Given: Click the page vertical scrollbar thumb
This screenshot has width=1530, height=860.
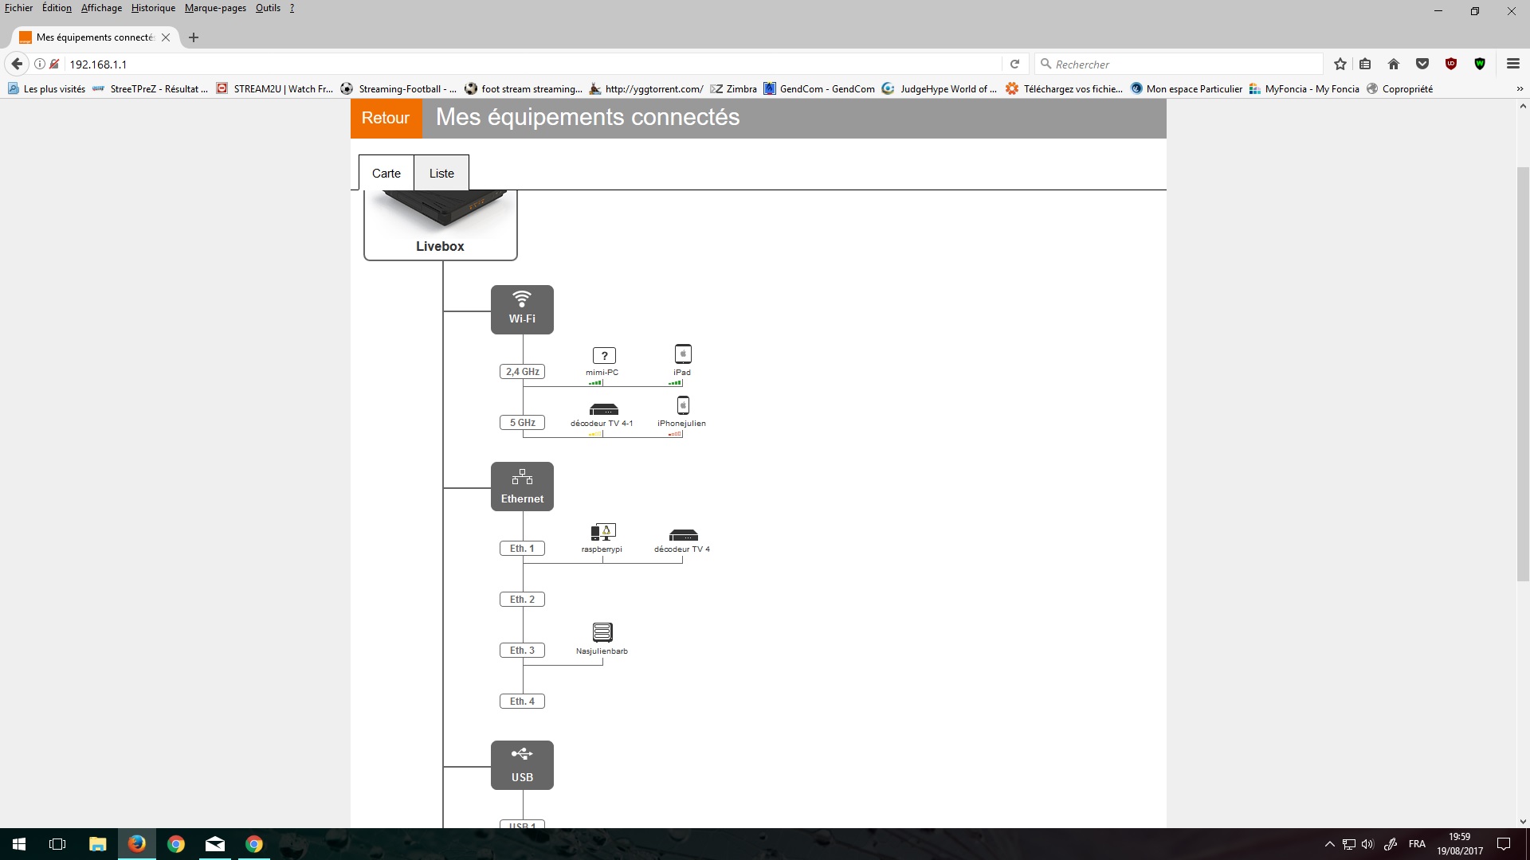Looking at the screenshot, I should [x=1522, y=374].
